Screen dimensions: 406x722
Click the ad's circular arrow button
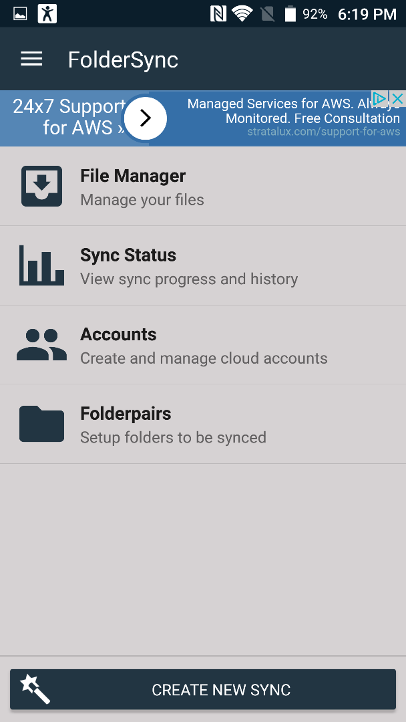click(146, 118)
